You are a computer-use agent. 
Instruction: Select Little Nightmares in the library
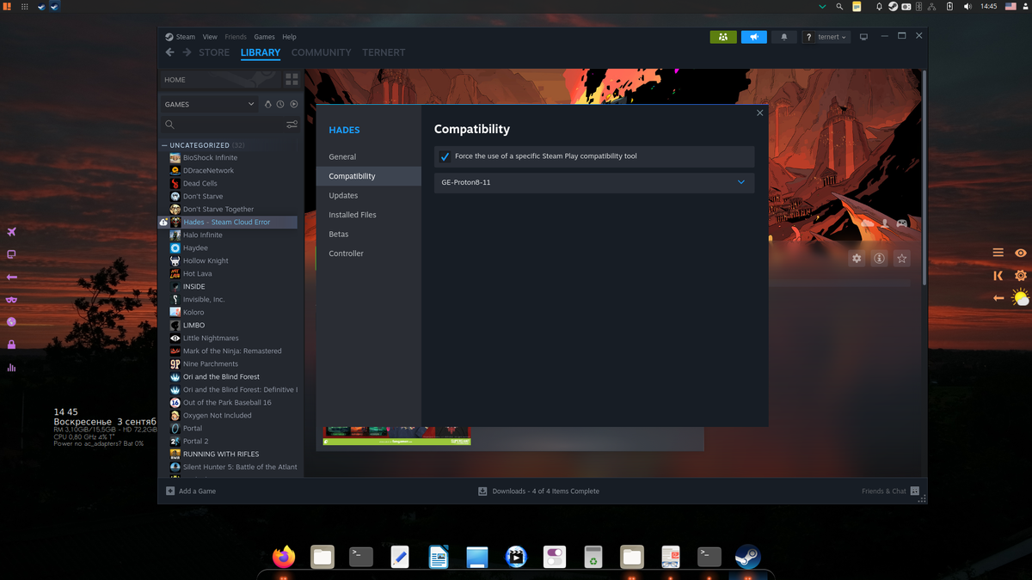pyautogui.click(x=211, y=338)
